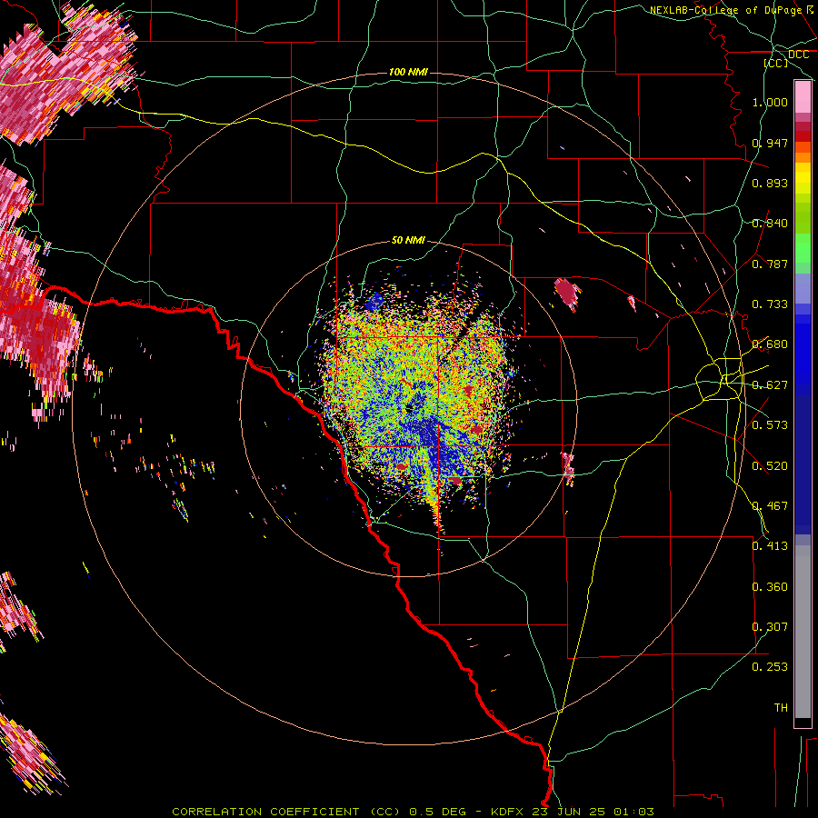The height and width of the screenshot is (818, 818).
Task: Click the "50 NMI" range ring label
Action: click(x=408, y=241)
